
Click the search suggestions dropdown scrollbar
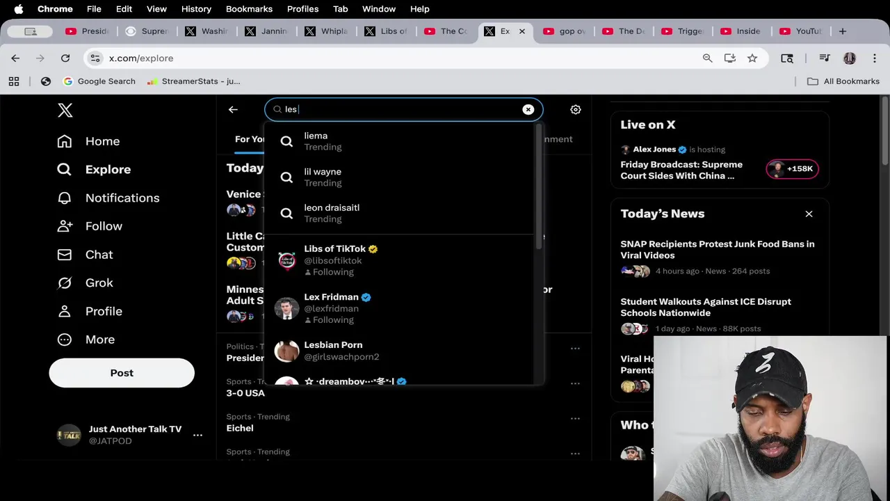[538, 188]
